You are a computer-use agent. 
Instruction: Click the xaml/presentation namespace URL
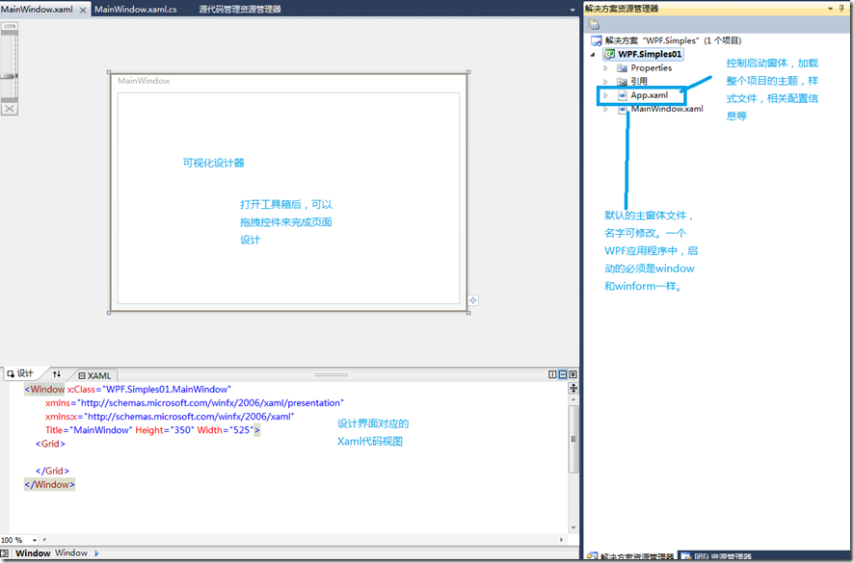click(210, 403)
